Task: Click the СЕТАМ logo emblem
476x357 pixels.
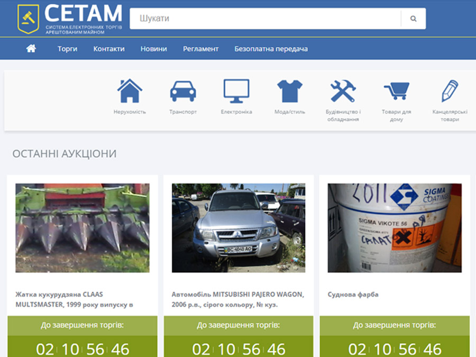Action: click(28, 19)
